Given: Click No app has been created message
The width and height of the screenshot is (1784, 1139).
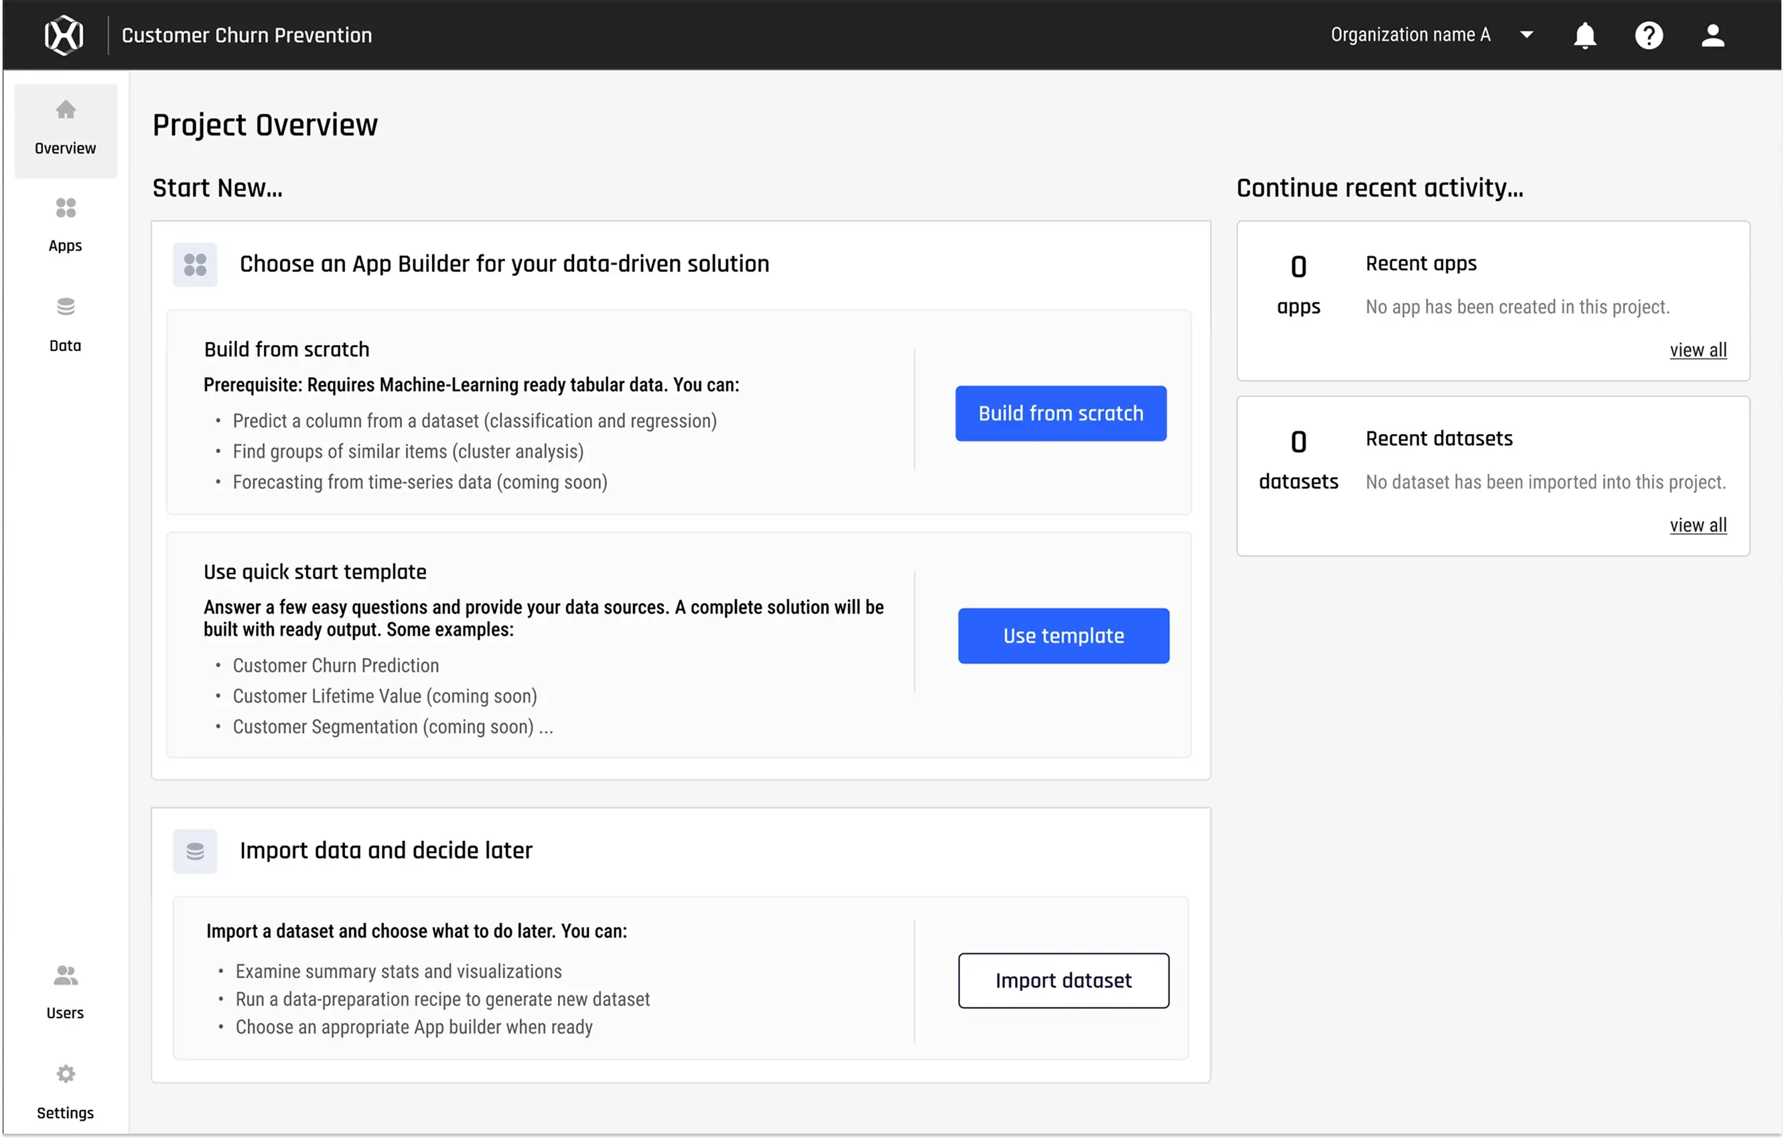Looking at the screenshot, I should [x=1517, y=307].
